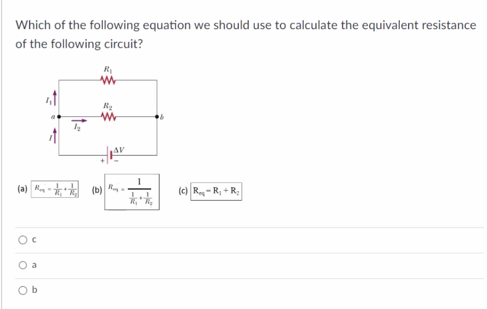
Task: Click the label (b) before its formula
Action: 97,190
